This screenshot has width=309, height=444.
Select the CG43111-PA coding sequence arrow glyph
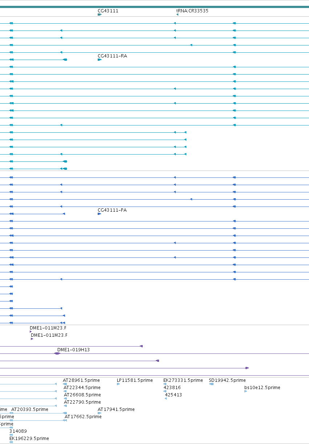click(x=99, y=214)
